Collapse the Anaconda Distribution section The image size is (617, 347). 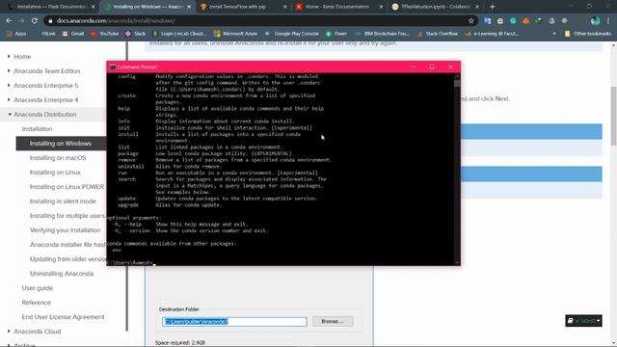10,115
